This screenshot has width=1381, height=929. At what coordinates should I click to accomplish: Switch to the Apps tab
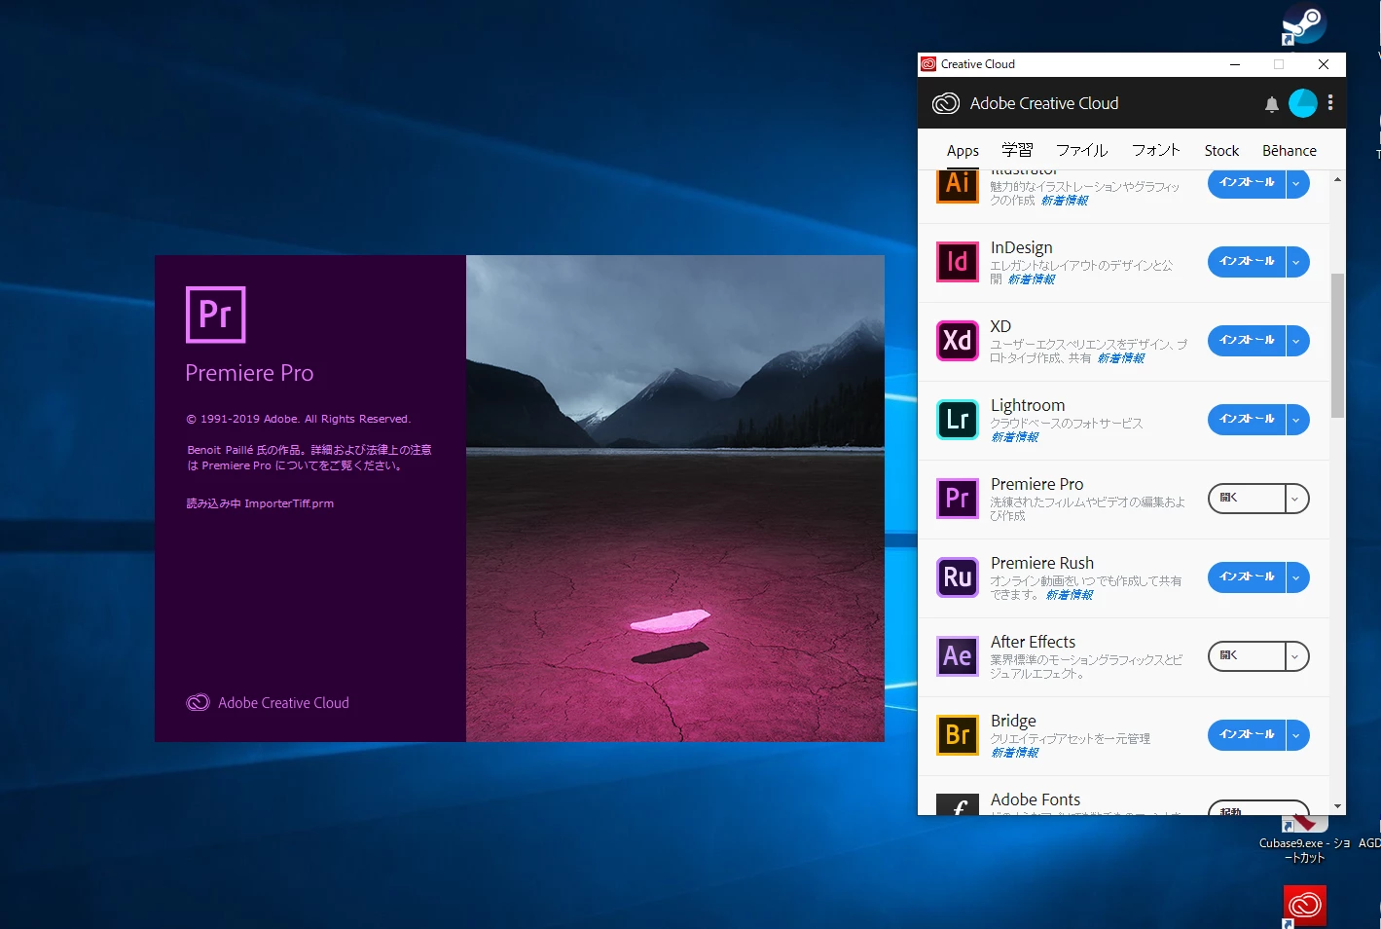coord(963,151)
